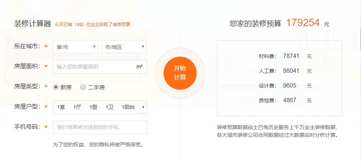Click the privacy notice 为了您的权益 text
The width and height of the screenshot is (361, 164).
click(98, 145)
